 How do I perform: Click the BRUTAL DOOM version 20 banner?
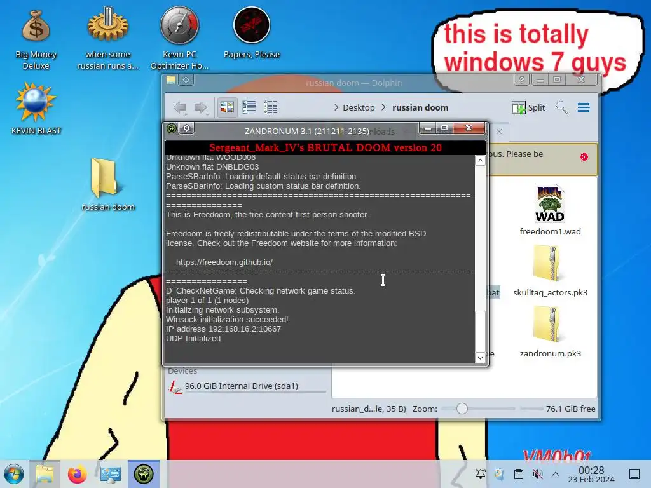click(325, 147)
